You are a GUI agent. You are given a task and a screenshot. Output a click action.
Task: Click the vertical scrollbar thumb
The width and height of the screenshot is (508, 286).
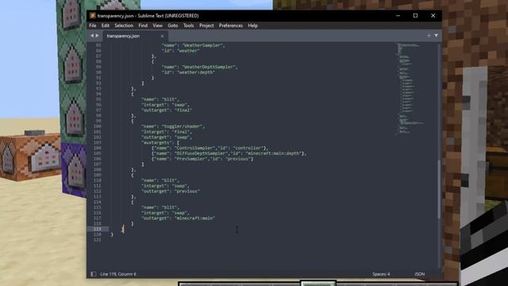(439, 190)
